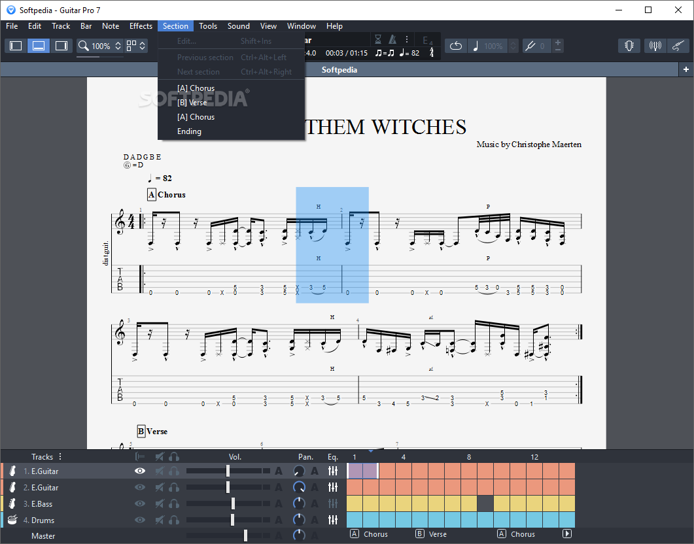Open equalizer for the E.Bass track

(x=334, y=503)
